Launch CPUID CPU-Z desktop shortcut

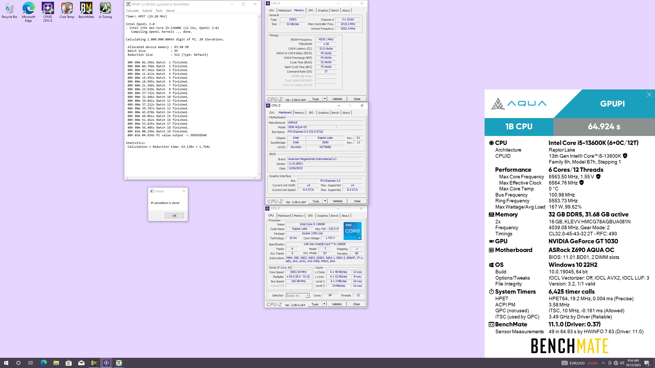(48, 12)
